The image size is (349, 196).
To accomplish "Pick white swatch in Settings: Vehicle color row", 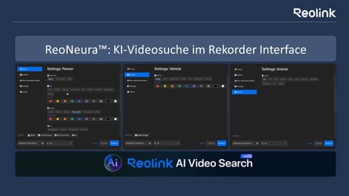I will [223, 86].
